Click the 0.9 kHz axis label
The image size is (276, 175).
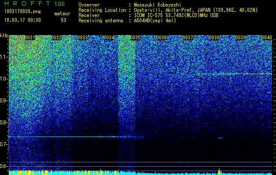[4, 101]
